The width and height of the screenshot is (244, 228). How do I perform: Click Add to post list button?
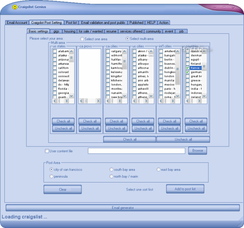coord(185,189)
